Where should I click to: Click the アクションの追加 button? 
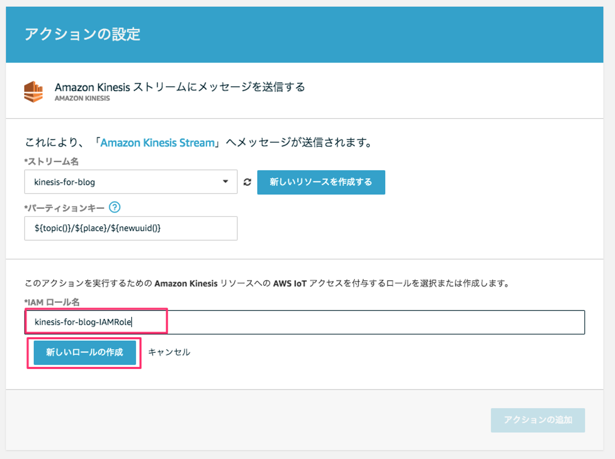538,420
